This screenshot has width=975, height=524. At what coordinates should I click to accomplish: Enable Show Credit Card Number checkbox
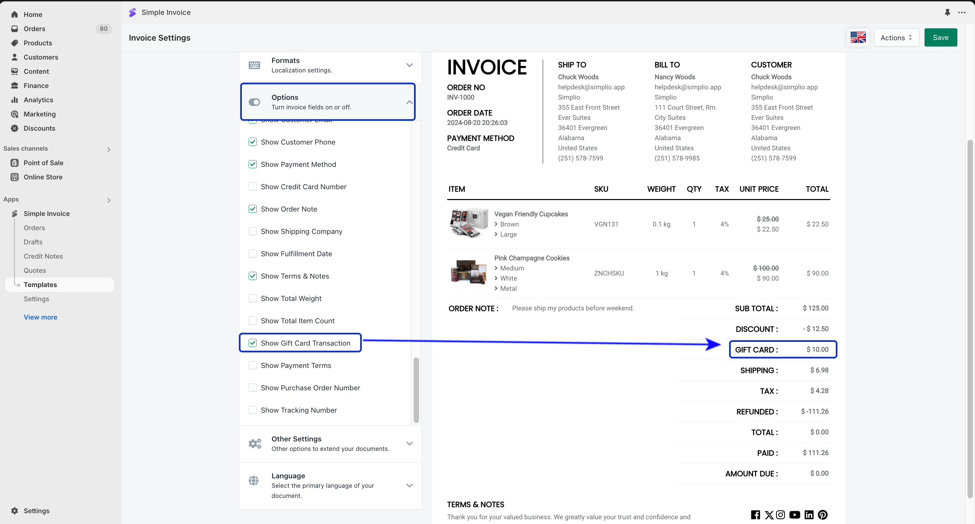coord(252,187)
